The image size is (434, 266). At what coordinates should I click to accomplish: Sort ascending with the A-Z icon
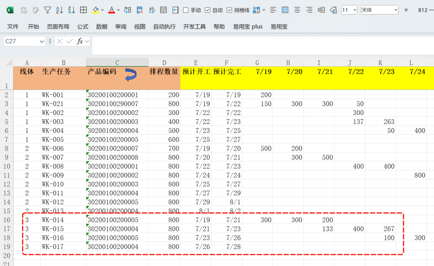click(x=59, y=10)
